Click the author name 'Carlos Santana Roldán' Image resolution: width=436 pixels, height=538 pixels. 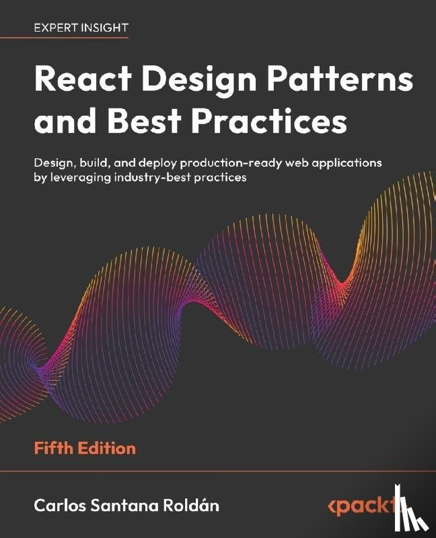tap(126, 506)
